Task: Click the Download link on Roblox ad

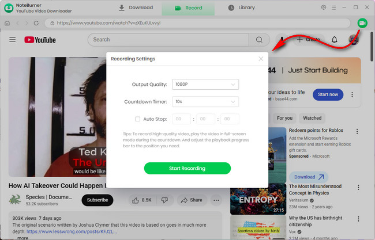Action: [309, 177]
